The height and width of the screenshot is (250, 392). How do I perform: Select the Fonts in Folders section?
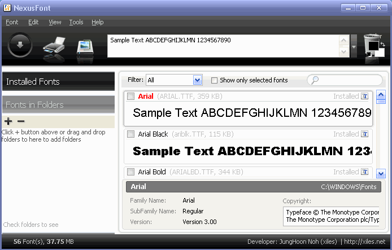58,105
